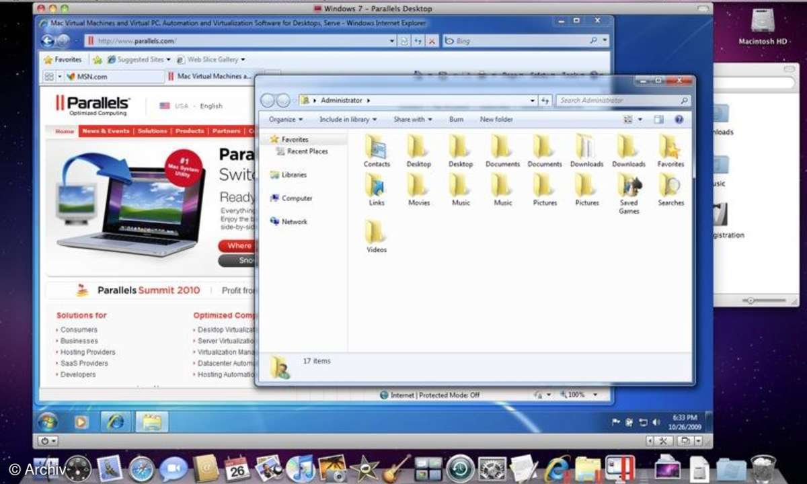Click the Hosting Providers link
This screenshot has height=484, width=807.
(87, 352)
